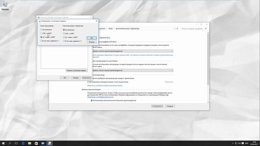Image resolution: width=260 pixels, height=146 pixels.
Task: Click Отмена in the advanced settings window
Action: pyautogui.click(x=170, y=106)
